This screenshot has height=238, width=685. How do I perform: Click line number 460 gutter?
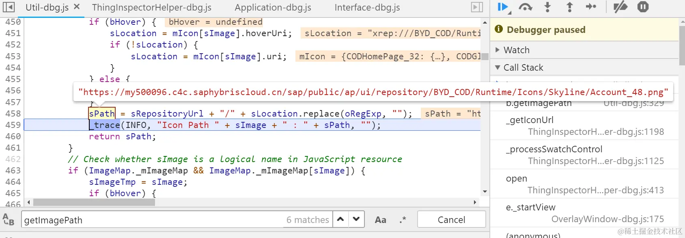[13, 136]
